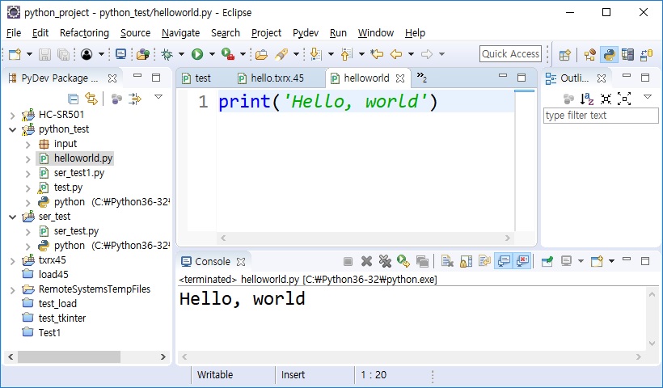Go back with yellow Back arrow
Viewport: 663px width, 388px height.
[x=396, y=54]
